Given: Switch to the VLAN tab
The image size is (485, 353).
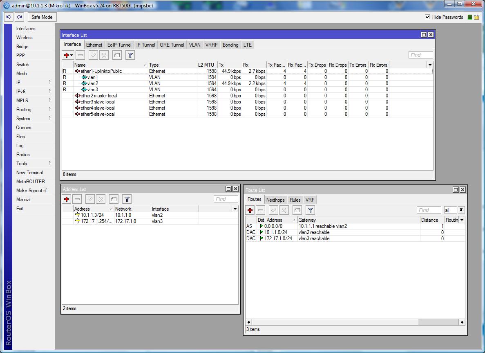Looking at the screenshot, I should coord(194,45).
